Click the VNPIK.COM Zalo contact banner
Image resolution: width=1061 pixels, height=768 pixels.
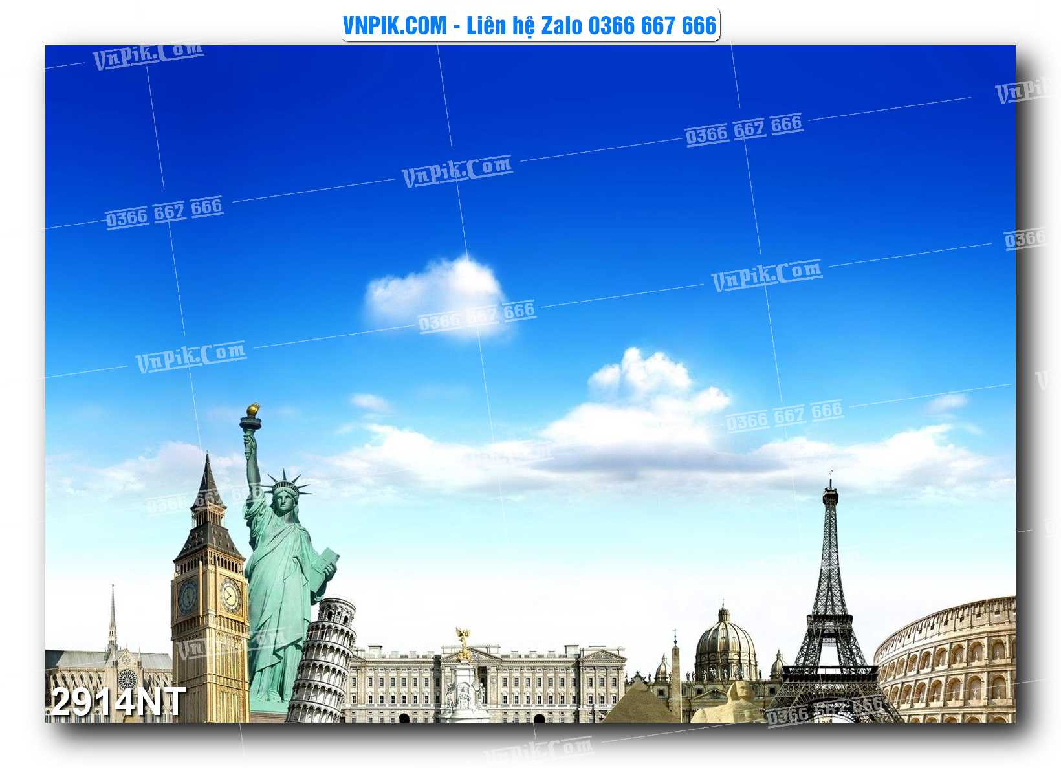point(530,26)
